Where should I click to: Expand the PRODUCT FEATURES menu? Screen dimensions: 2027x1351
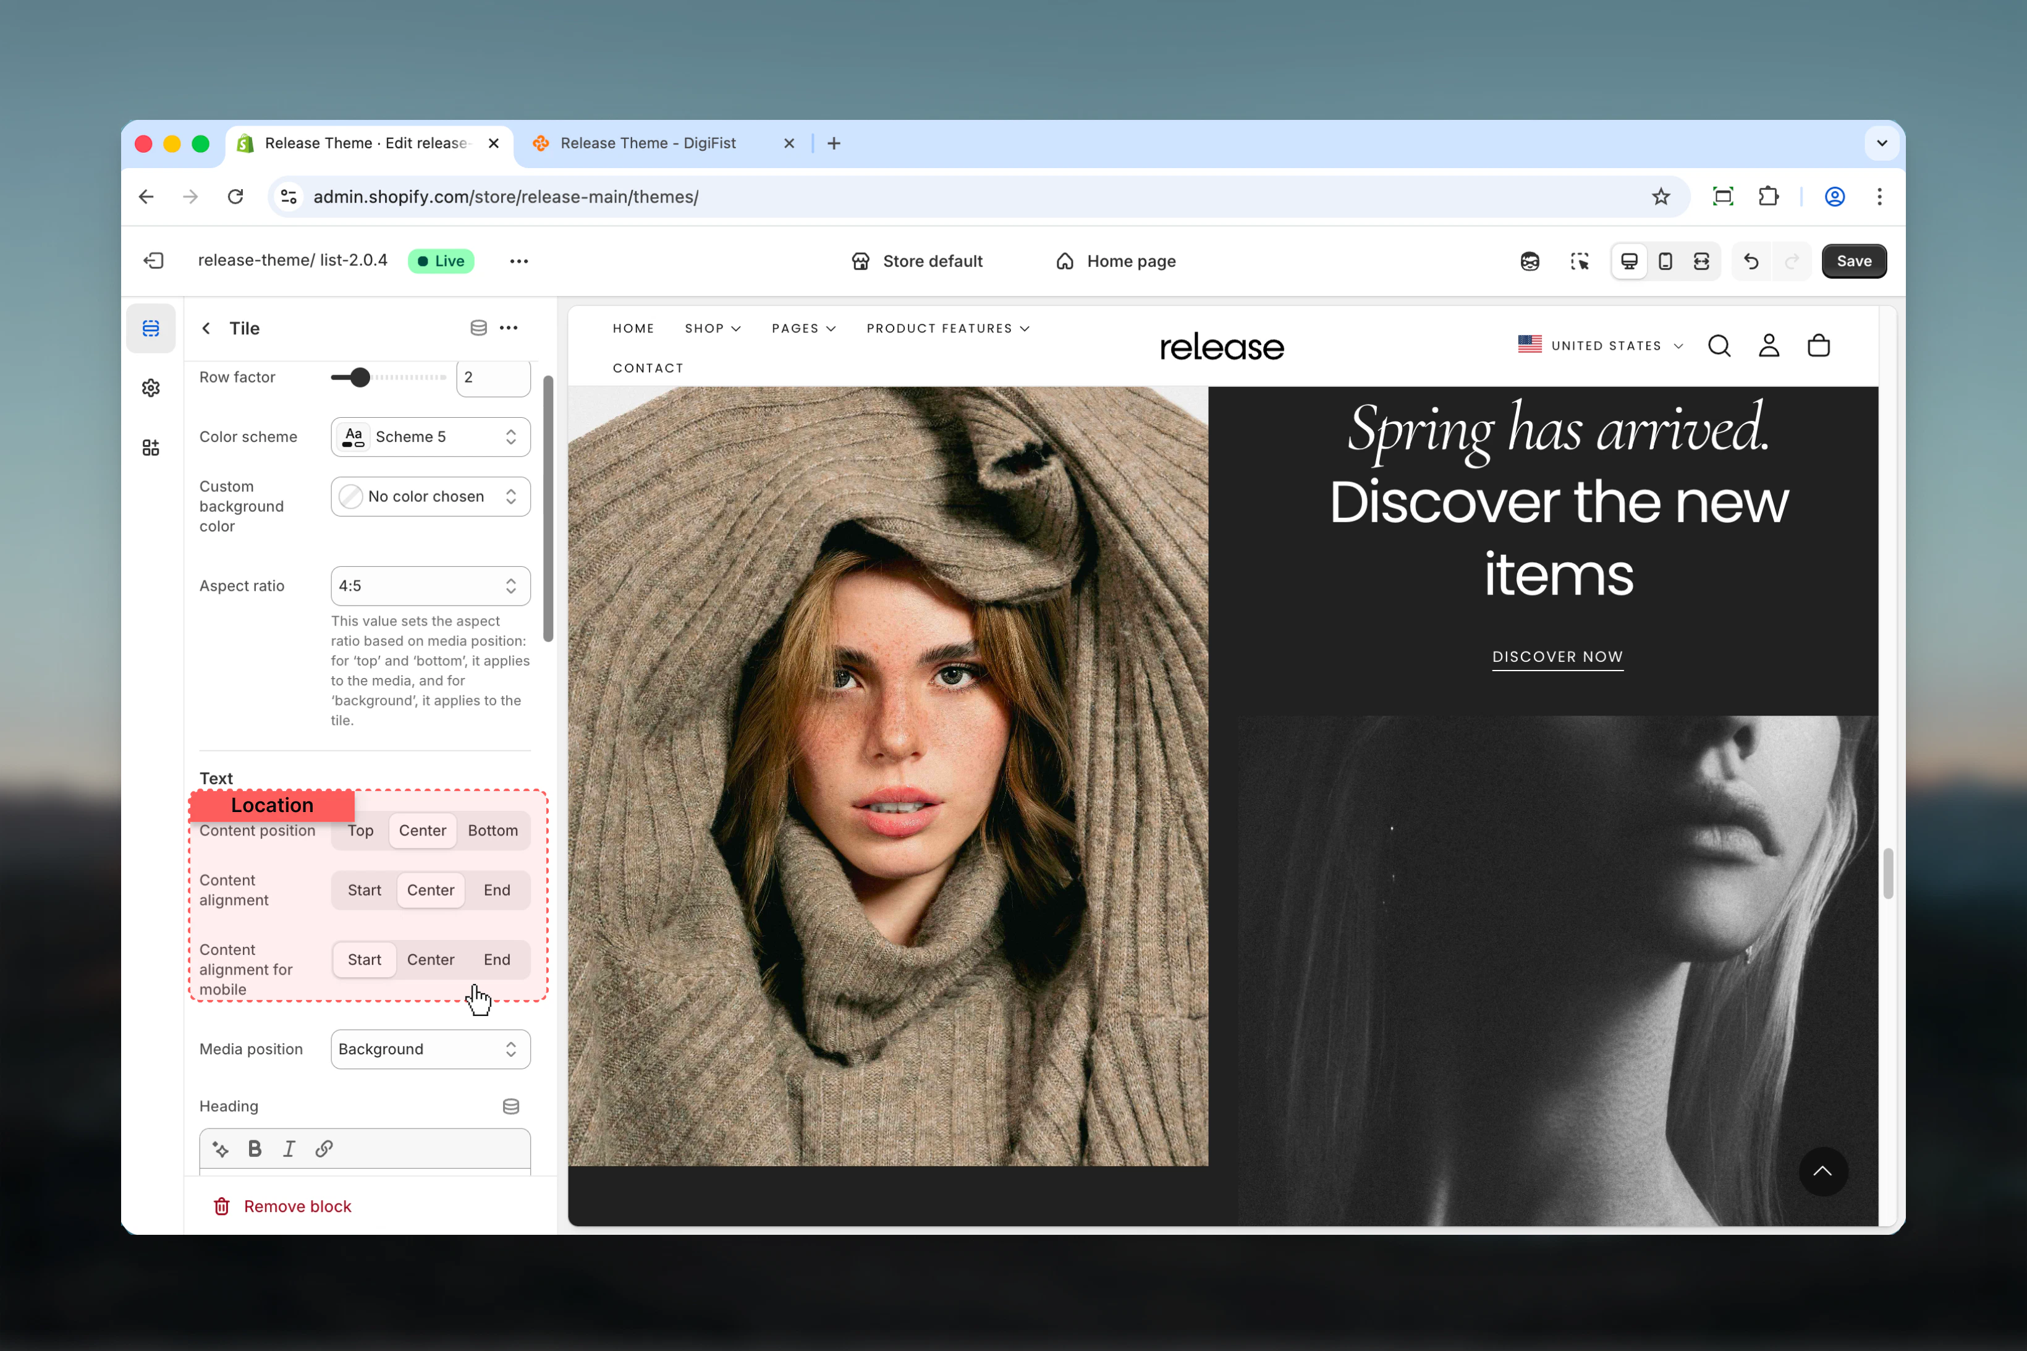947,328
